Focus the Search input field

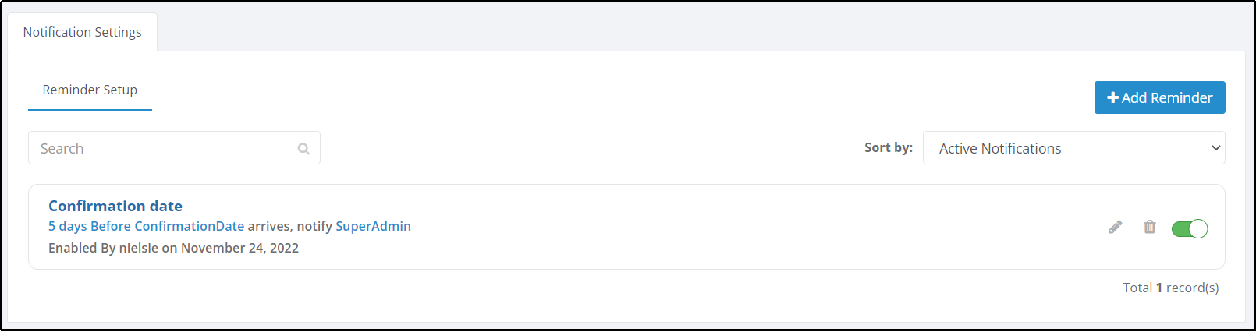pos(174,148)
